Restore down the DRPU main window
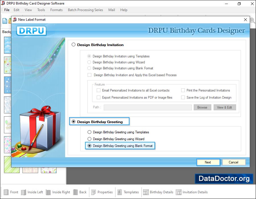This screenshot has height=199, width=256. click(x=239, y=4)
